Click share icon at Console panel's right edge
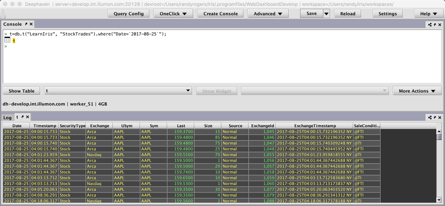This screenshot has height=206, width=445. click(x=430, y=25)
